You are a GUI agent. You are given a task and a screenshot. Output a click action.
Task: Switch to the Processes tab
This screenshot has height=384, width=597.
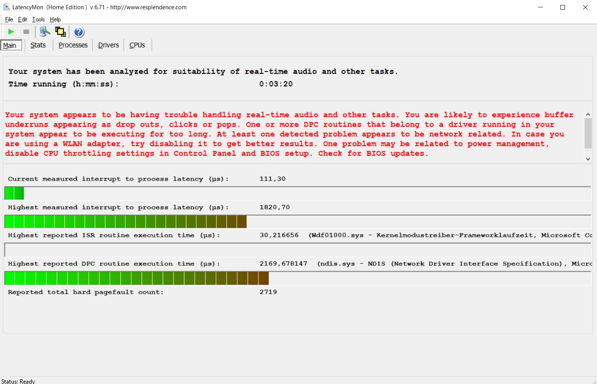[73, 45]
